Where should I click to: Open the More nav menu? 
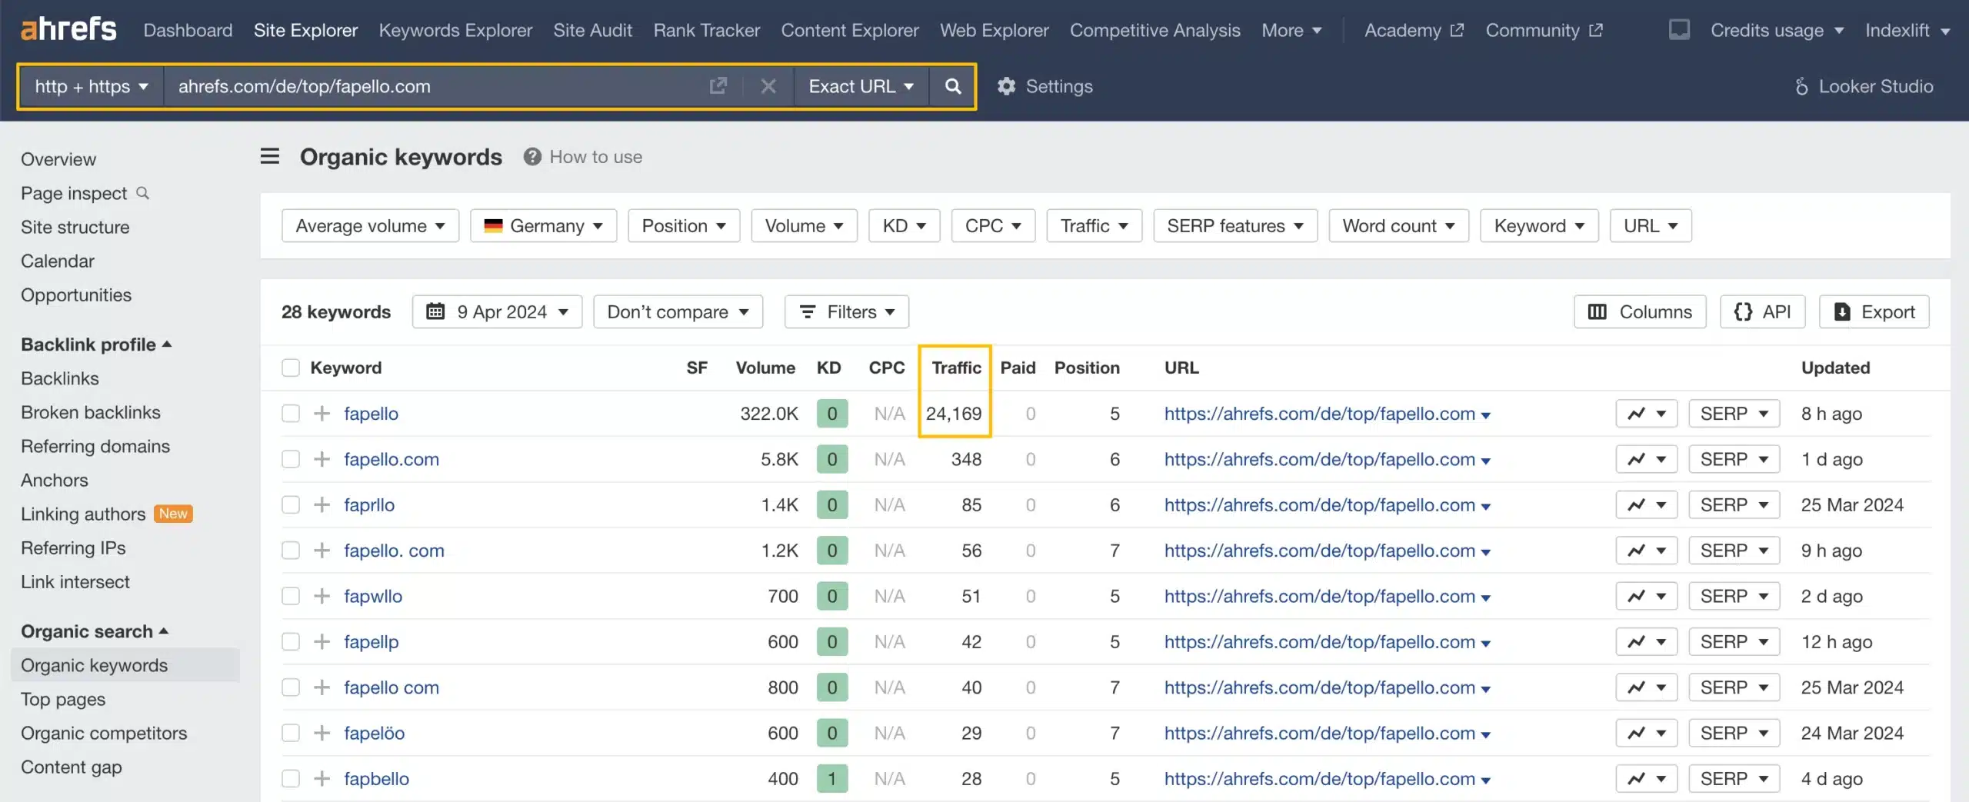[1291, 30]
